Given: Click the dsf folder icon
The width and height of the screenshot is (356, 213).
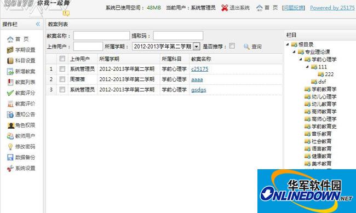Looking at the screenshot, I should (314, 82).
